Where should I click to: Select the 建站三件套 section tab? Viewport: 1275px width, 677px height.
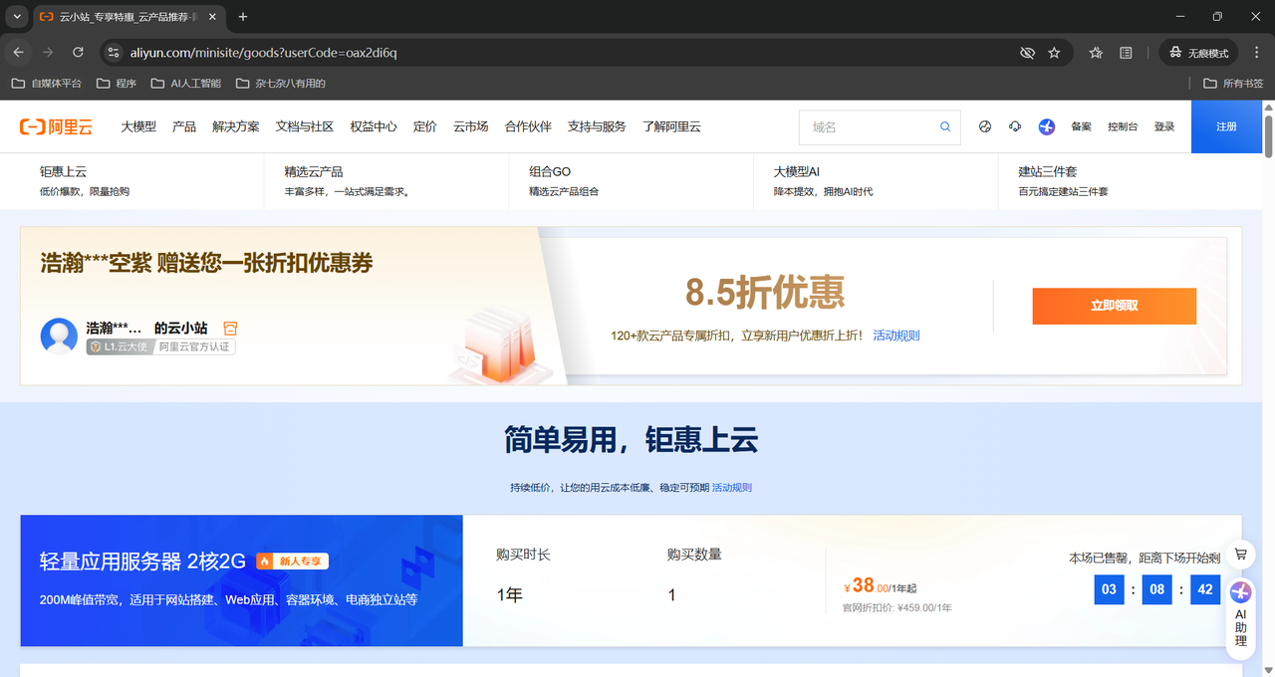(1121, 181)
